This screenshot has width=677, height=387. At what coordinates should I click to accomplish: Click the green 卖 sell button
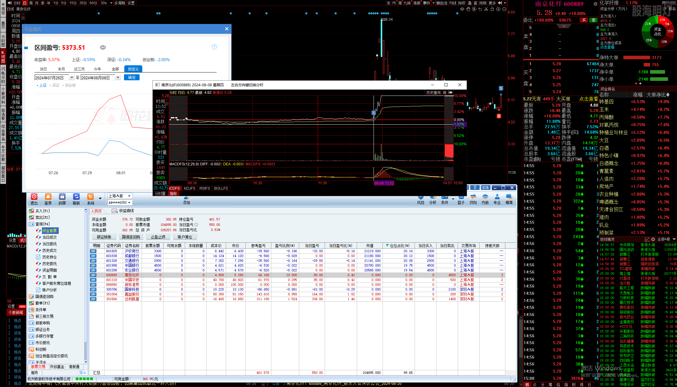(x=593, y=20)
